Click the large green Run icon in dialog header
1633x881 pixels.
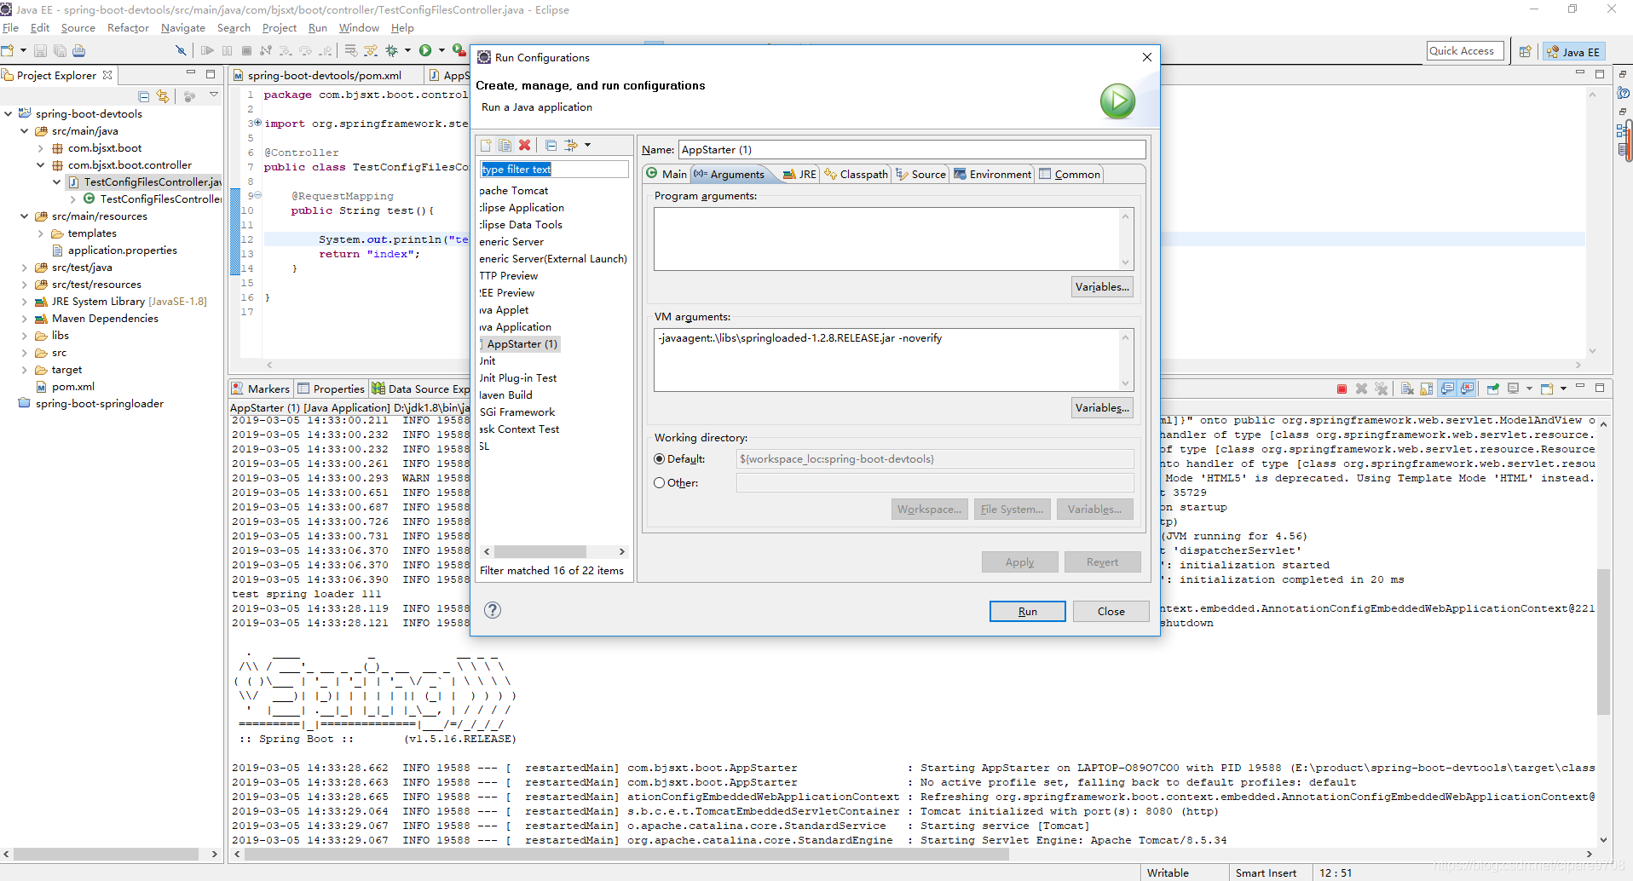(x=1117, y=101)
